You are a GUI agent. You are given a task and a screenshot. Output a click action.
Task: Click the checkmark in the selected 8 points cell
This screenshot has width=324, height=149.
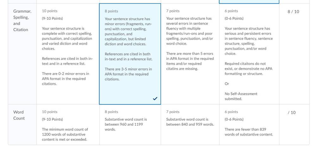155,99
